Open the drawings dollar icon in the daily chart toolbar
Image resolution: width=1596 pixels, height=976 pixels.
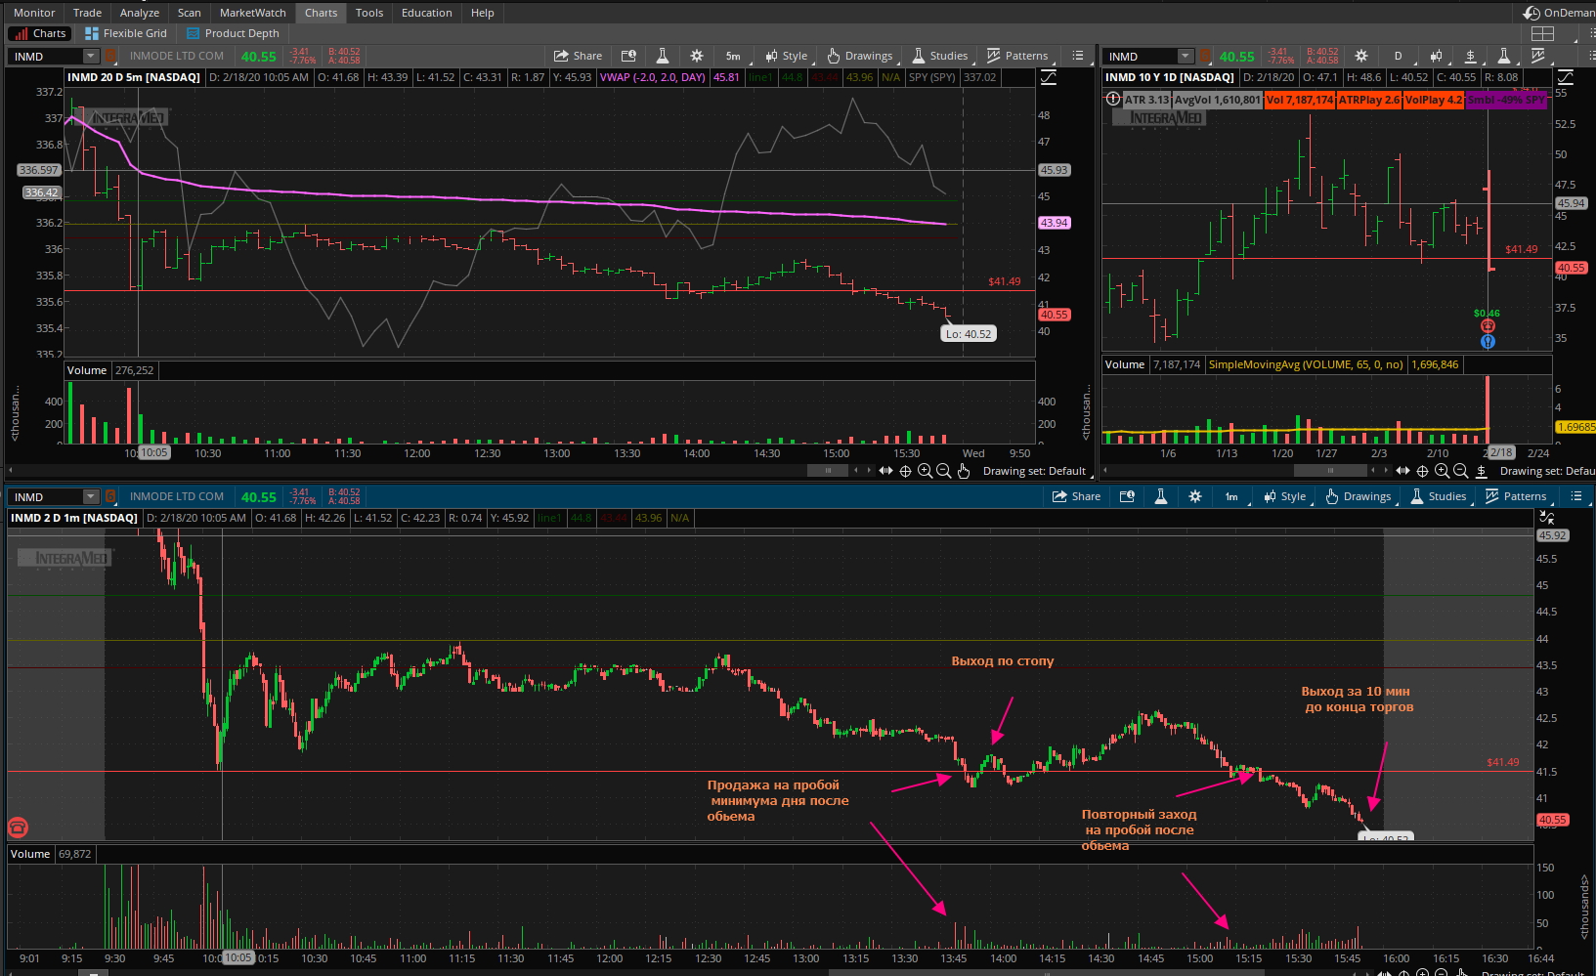1470,56
